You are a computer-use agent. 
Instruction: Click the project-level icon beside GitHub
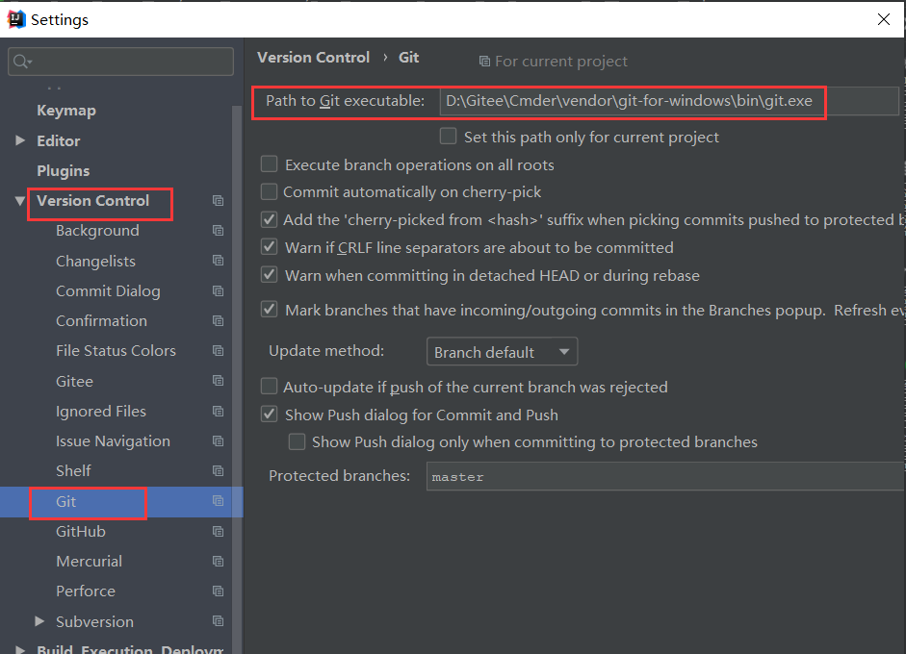click(218, 532)
